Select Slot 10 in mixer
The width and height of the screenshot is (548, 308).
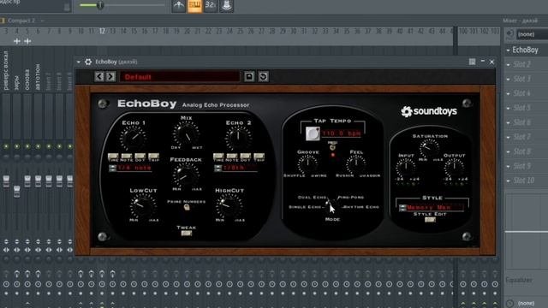(x=524, y=181)
